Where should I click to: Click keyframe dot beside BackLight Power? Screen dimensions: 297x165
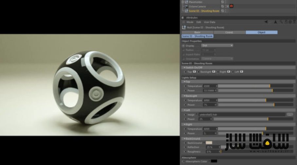point(185,105)
